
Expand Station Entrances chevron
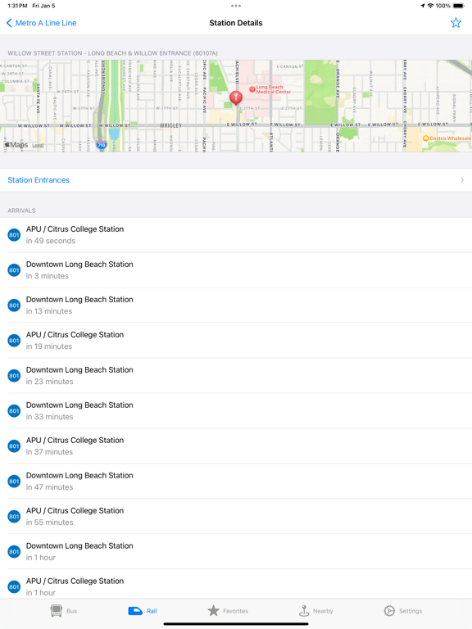tap(462, 180)
